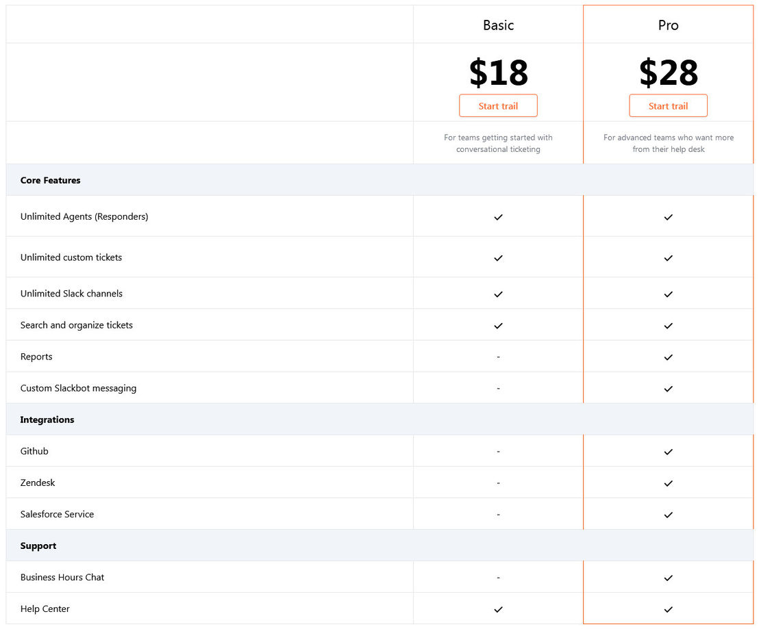This screenshot has height=629, width=759.
Task: Click the Help Center label
Action: pyautogui.click(x=45, y=608)
